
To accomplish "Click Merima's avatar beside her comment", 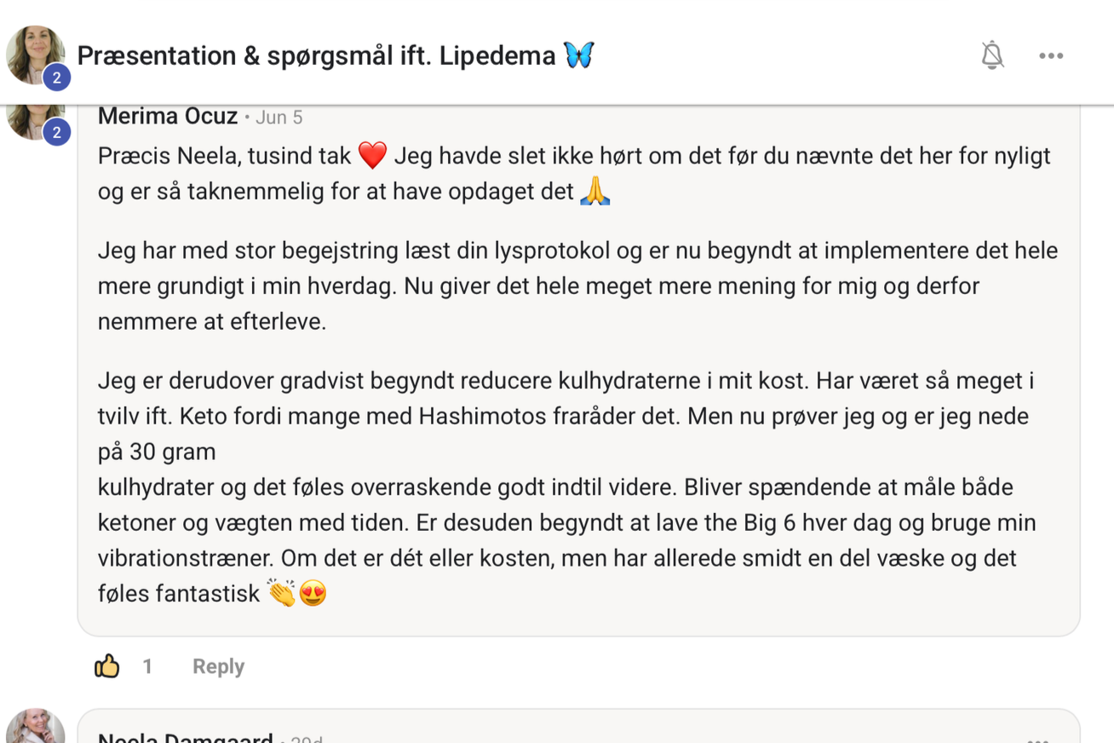I will [x=36, y=119].
